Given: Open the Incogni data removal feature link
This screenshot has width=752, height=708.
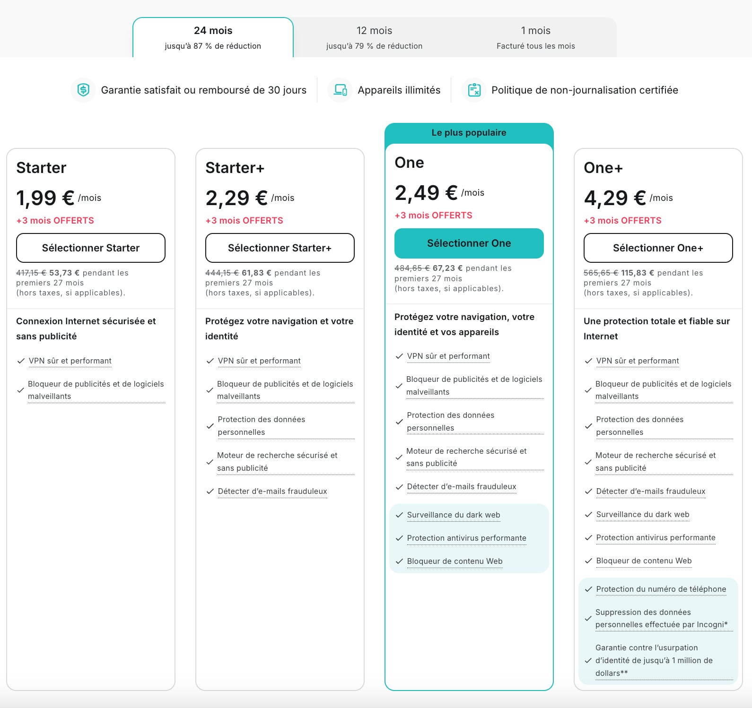Looking at the screenshot, I should (661, 618).
